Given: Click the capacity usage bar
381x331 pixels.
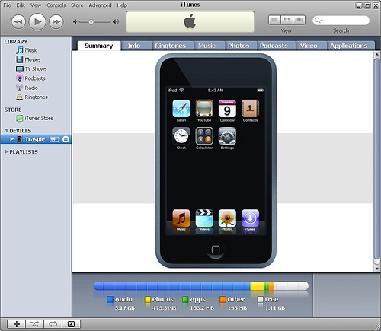Looking at the screenshot, I should [x=201, y=286].
